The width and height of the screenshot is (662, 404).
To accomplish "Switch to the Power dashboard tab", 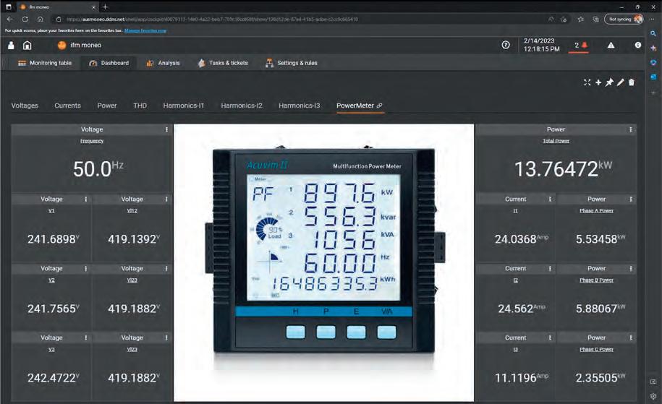I will coord(107,106).
